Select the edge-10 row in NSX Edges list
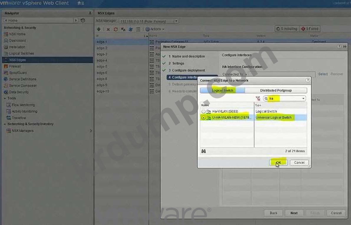 pyautogui.click(x=122, y=91)
